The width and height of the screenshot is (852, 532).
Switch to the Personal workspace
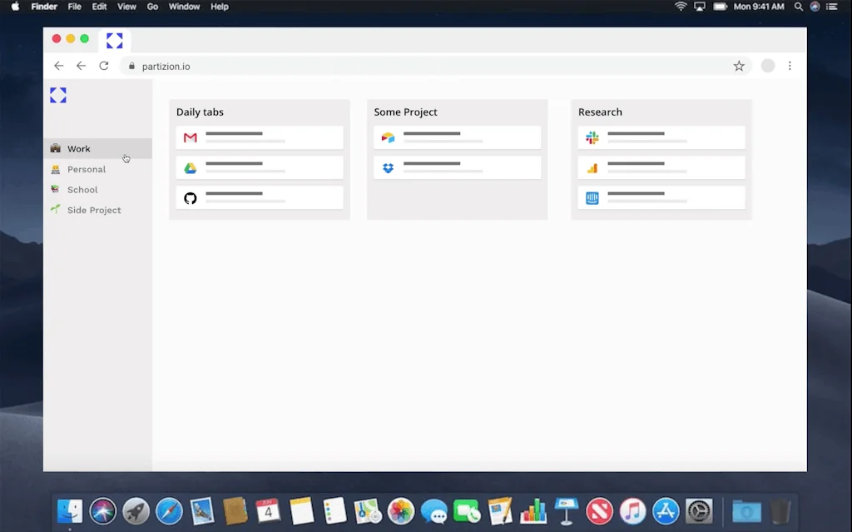(x=87, y=169)
